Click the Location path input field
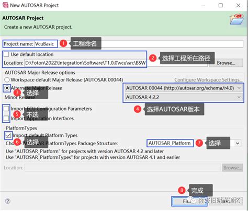 click(116, 63)
